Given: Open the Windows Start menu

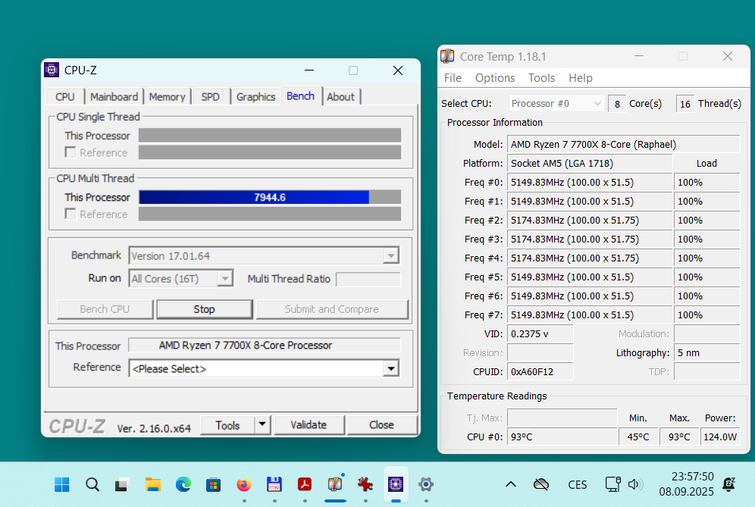Looking at the screenshot, I should [61, 484].
